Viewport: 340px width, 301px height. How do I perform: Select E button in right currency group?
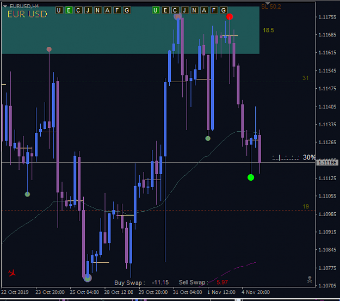pos(165,10)
